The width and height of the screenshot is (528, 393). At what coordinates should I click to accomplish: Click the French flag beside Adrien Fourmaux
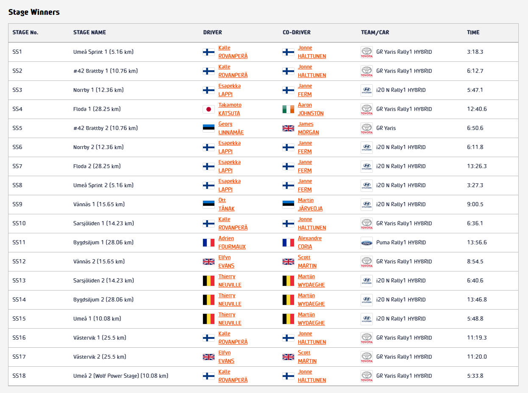coord(208,243)
